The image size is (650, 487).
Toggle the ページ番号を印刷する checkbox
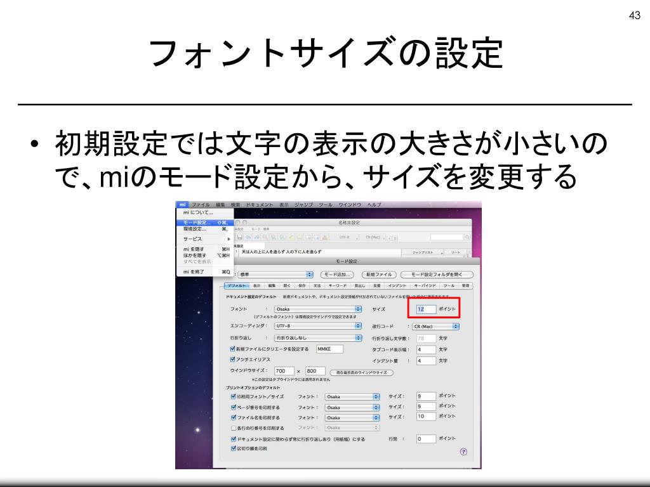tap(234, 407)
